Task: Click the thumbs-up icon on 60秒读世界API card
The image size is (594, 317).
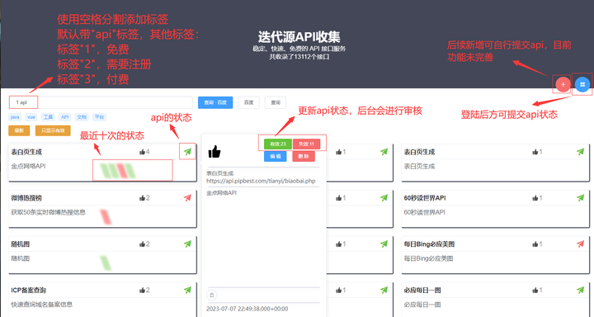Action: (x=535, y=198)
